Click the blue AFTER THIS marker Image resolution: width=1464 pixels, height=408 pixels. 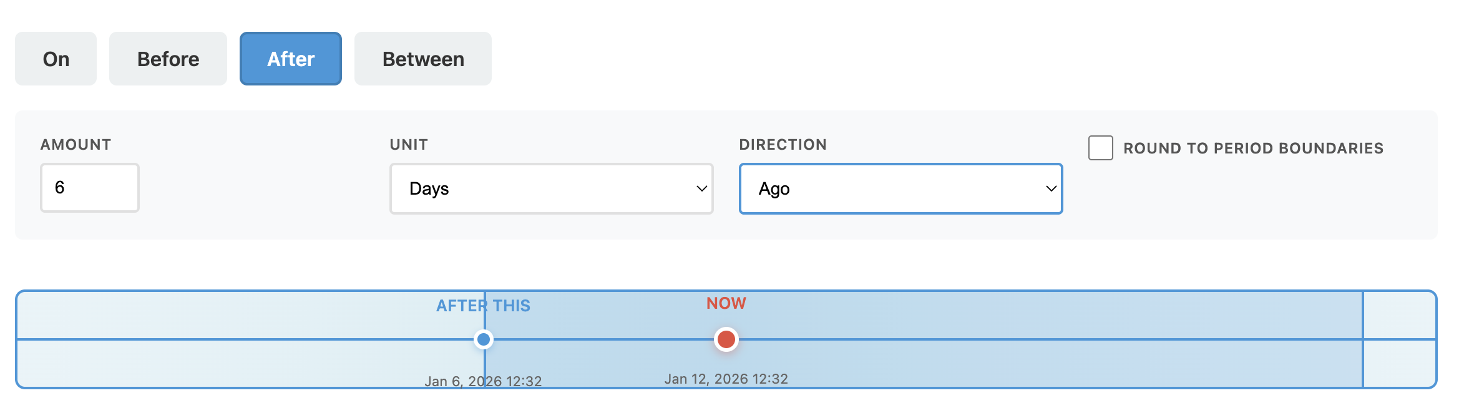tap(484, 340)
